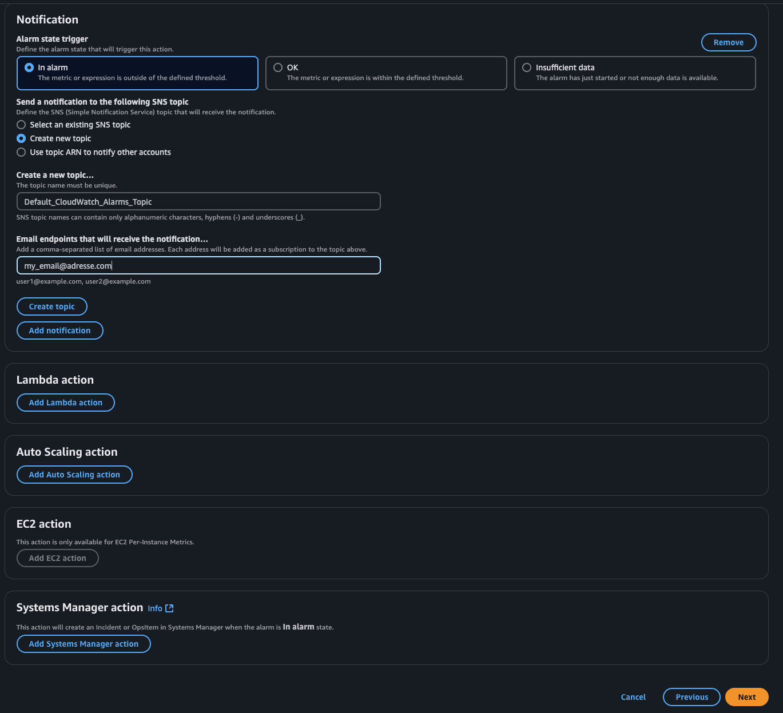The width and height of the screenshot is (783, 713).
Task: Click the Cancel link
Action: click(x=633, y=697)
